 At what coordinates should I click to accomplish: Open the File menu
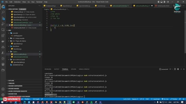click(6, 2)
